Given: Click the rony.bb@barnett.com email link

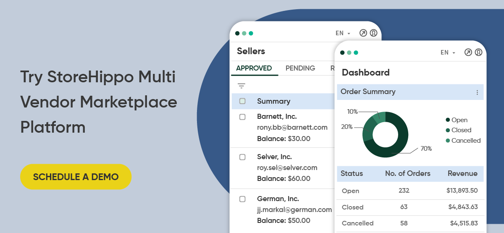Looking at the screenshot, I should (x=292, y=127).
